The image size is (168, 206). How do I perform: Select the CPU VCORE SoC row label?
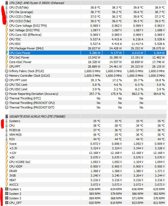(x=20, y=162)
